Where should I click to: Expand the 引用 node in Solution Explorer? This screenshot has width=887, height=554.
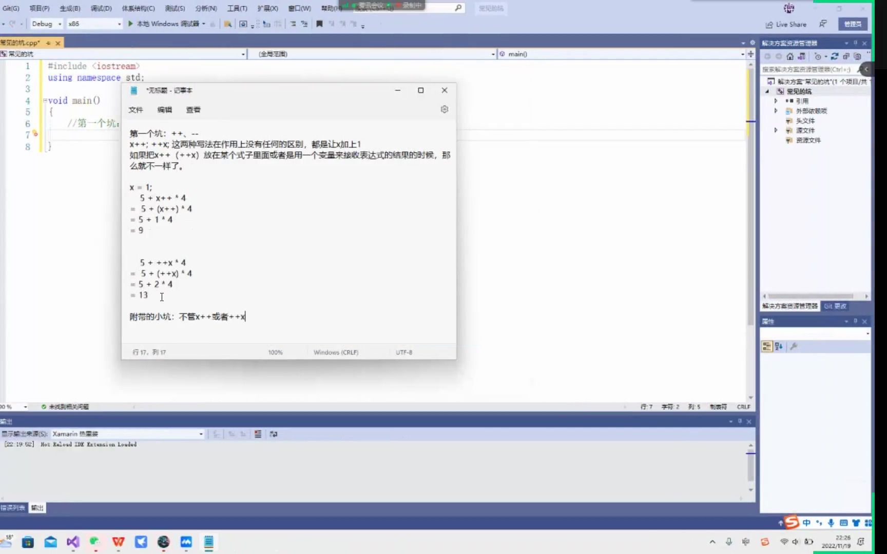776,101
